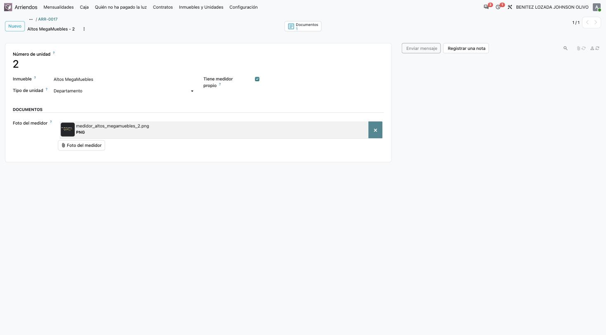Follow the ARR-0017 breadcrumb link
Viewport: 606px width, 335px height.
[48, 19]
